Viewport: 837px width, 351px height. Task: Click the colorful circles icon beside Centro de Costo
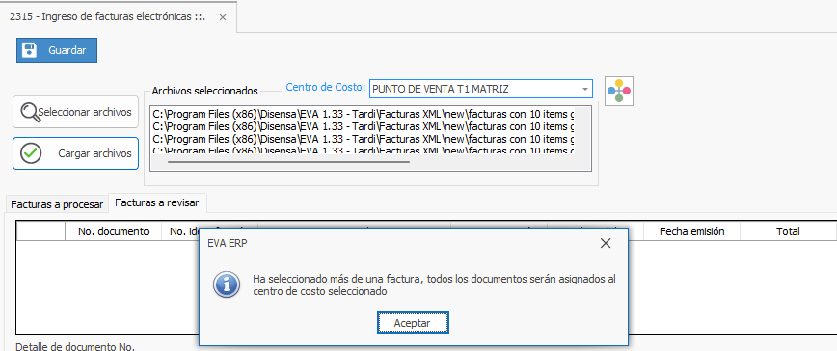pyautogui.click(x=619, y=91)
